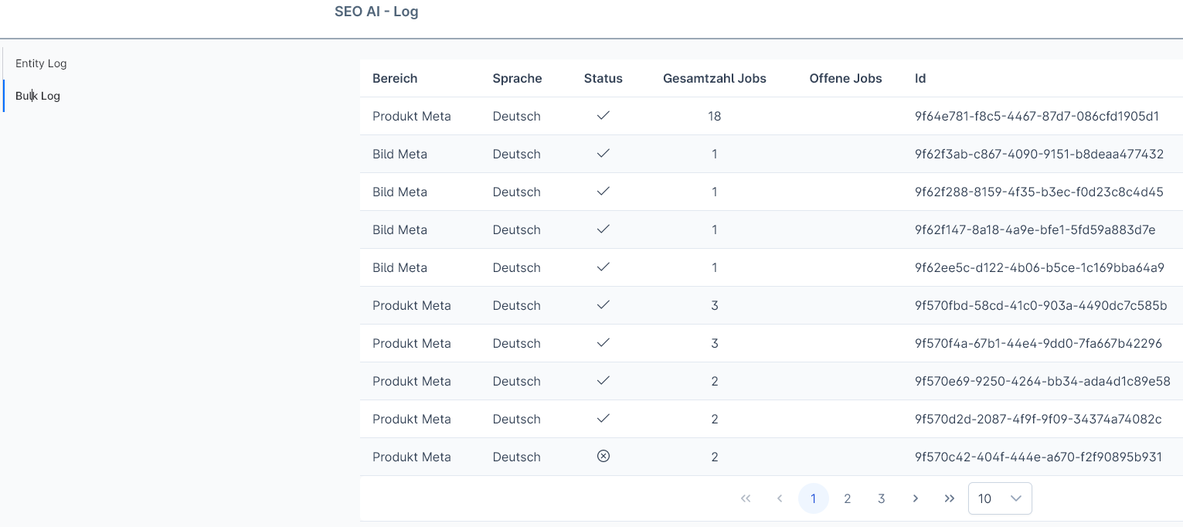
Task: Click checkmark status of 18-job Produkt Meta row
Action: pos(603,115)
